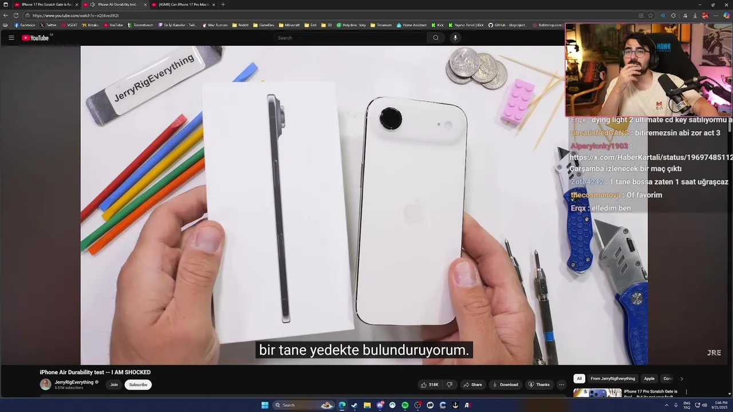
Task: Start voice search with microphone icon
Action: pyautogui.click(x=455, y=38)
